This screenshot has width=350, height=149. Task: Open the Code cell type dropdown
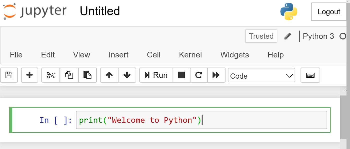click(x=261, y=76)
